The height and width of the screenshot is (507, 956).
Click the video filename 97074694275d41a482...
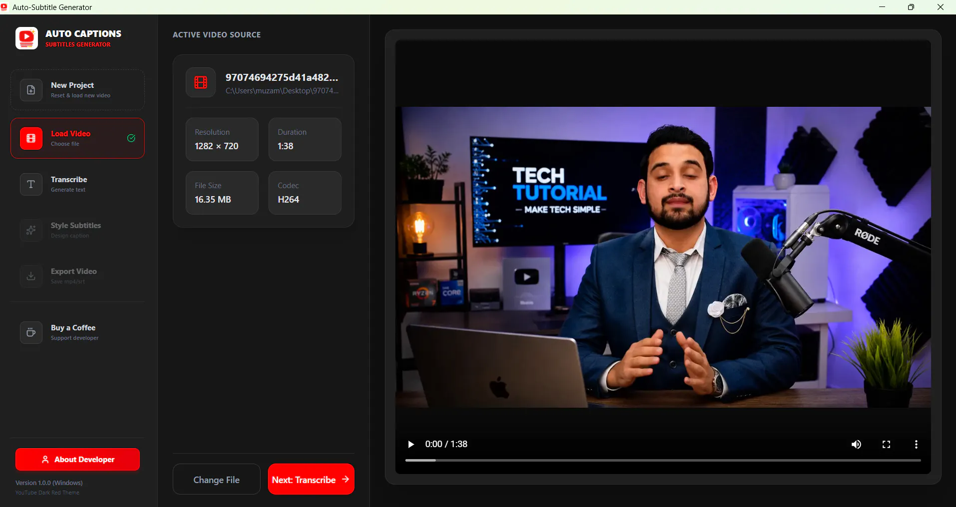point(282,77)
